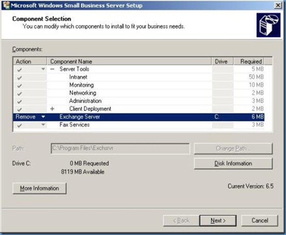This screenshot has height=235, width=286.
Task: Open the action dropdown for Server Tools
Action: point(43,69)
